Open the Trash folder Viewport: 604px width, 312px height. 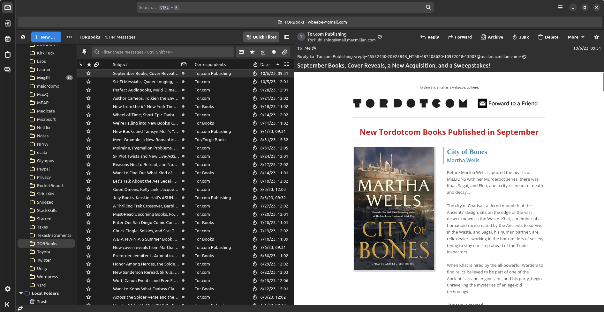pos(47,301)
